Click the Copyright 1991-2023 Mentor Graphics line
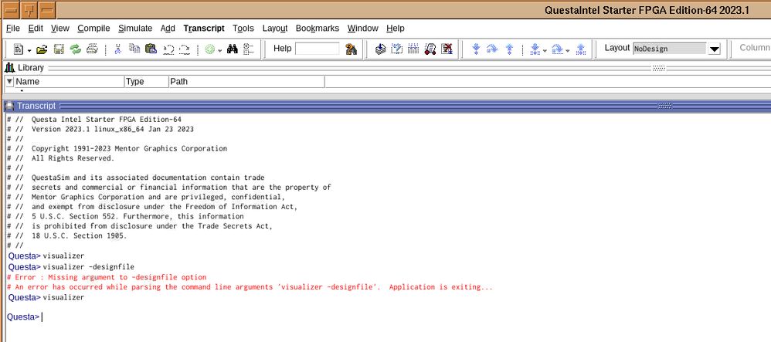 [117, 148]
